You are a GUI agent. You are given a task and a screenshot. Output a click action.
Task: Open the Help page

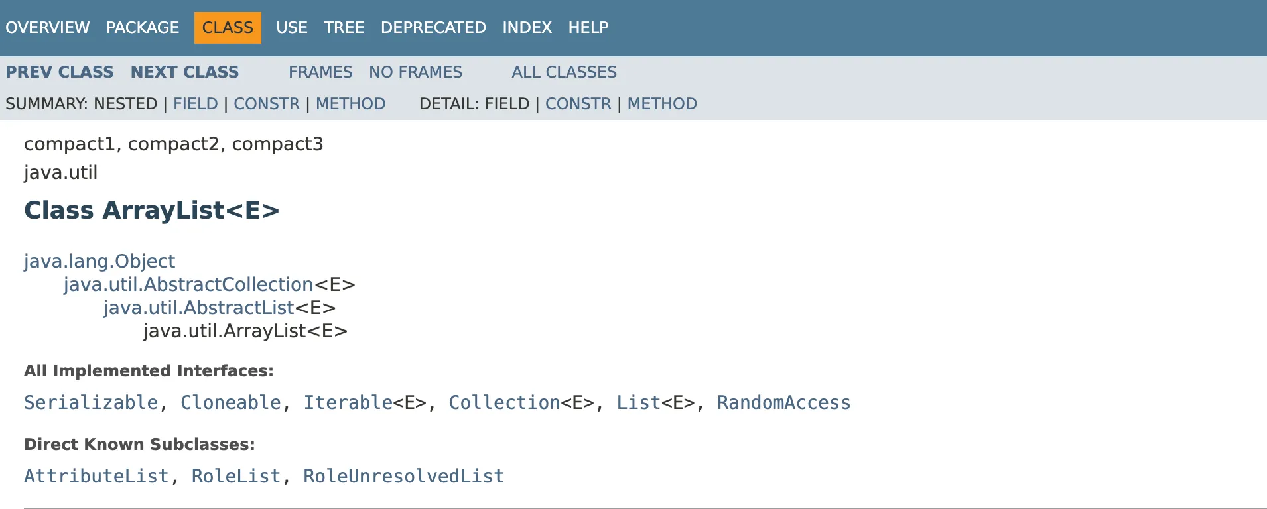point(588,28)
